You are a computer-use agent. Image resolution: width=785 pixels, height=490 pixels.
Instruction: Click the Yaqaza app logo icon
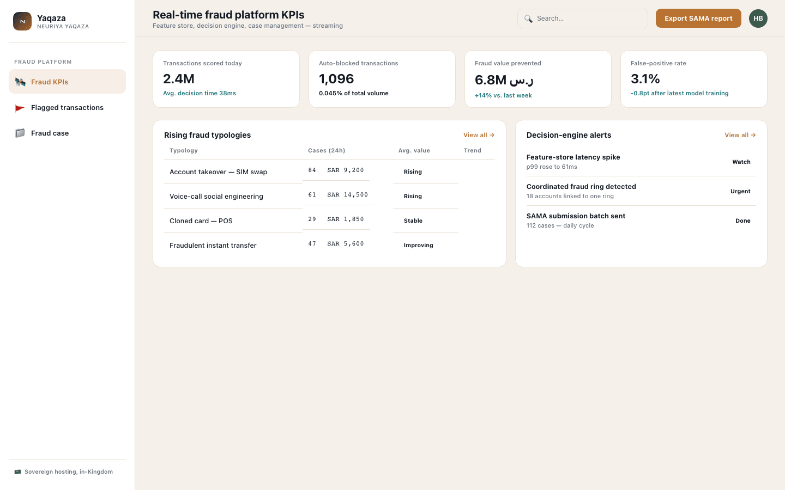(22, 21)
